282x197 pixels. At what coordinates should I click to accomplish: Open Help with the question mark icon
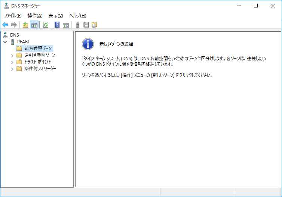57,25
